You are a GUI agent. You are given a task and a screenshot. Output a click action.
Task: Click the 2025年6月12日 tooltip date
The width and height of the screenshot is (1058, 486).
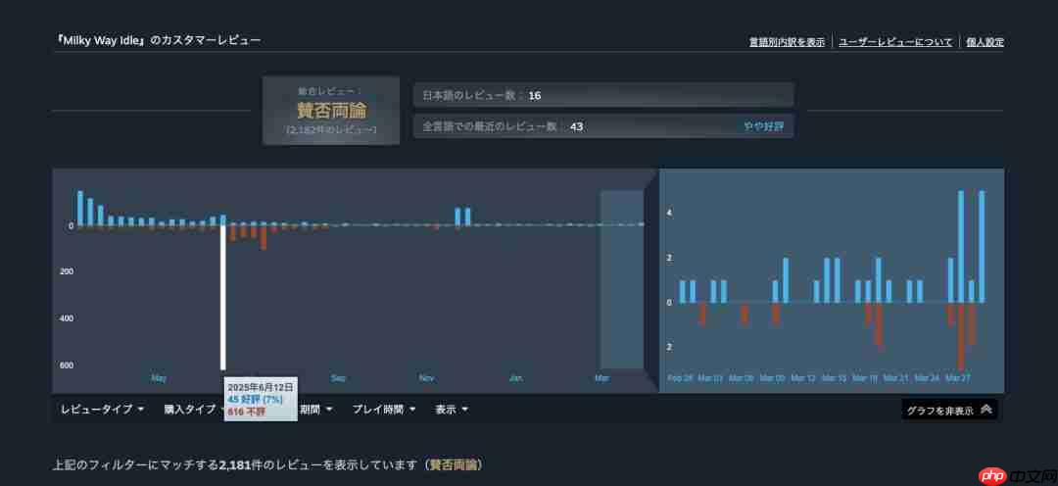261,387
